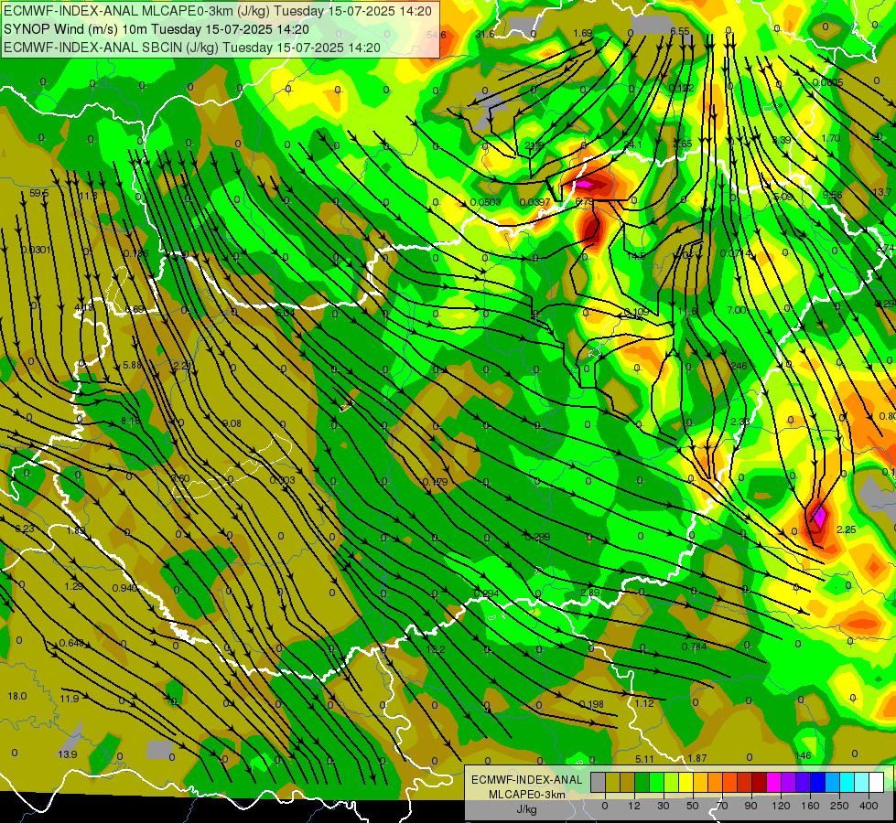Choose the pure blue legend swatch
Image resolution: width=896 pixels, height=823 pixels.
818,782
